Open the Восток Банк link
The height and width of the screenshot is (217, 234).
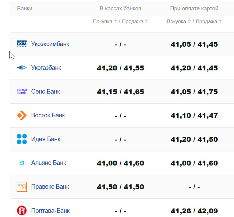click(x=48, y=115)
